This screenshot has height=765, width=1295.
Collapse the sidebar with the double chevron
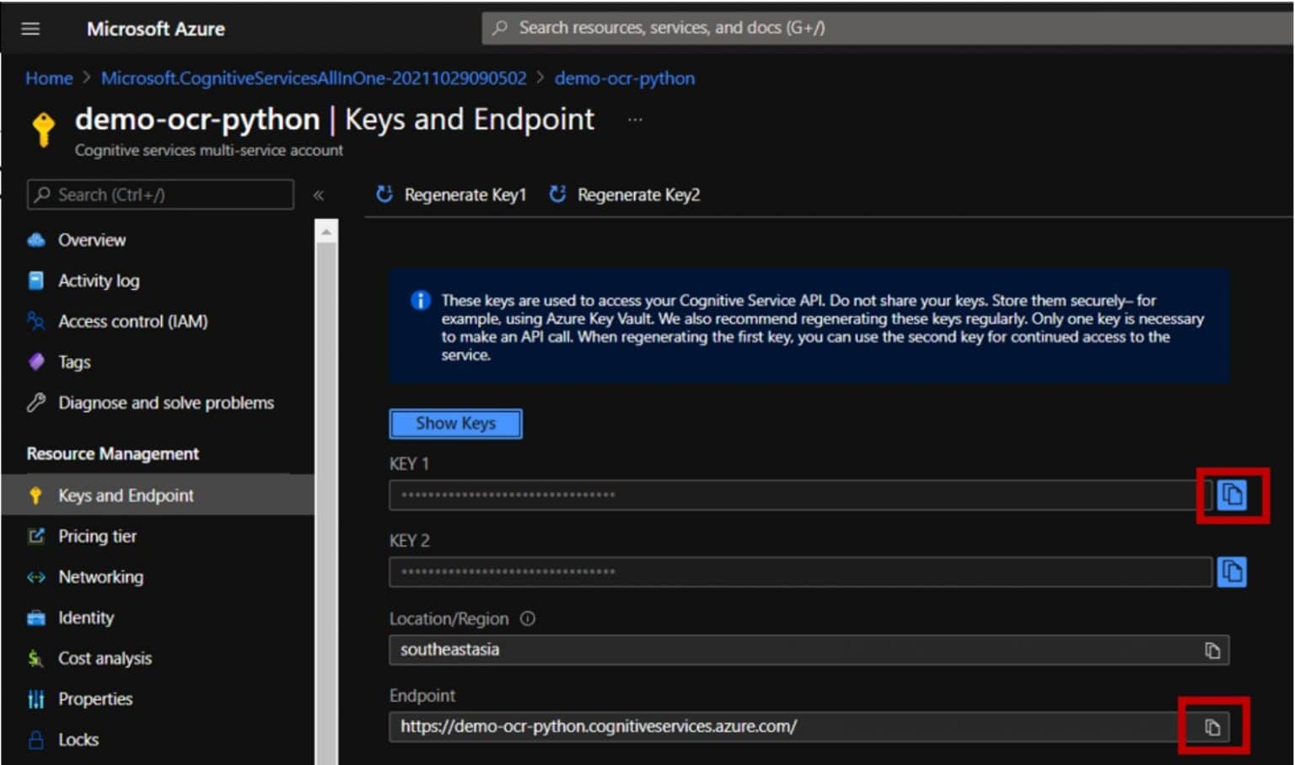coord(320,195)
